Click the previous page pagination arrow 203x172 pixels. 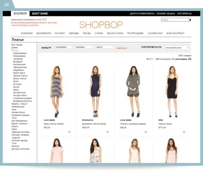point(147,59)
